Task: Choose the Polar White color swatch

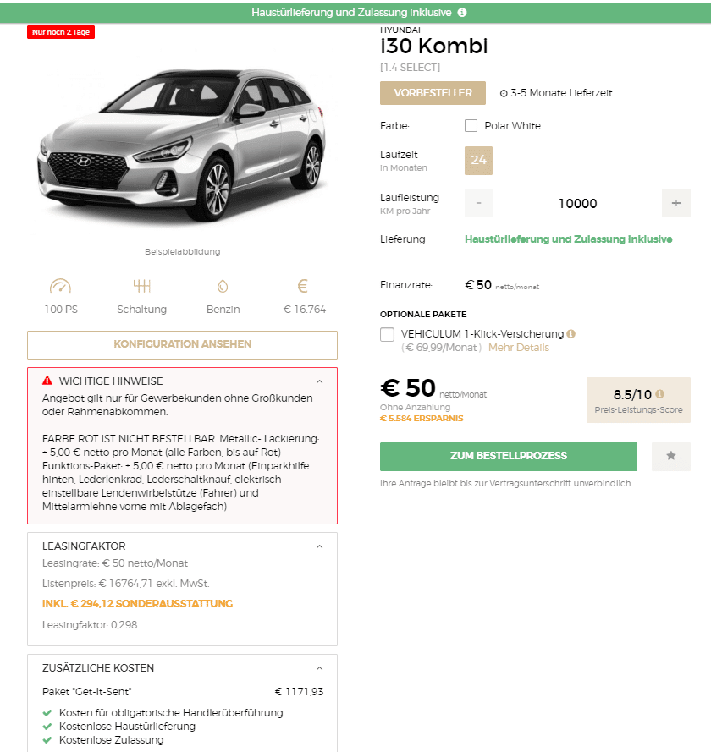Action: coord(471,126)
